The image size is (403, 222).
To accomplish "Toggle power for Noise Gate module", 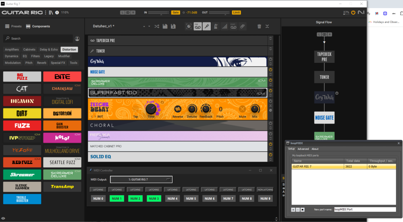I will 270,70.
